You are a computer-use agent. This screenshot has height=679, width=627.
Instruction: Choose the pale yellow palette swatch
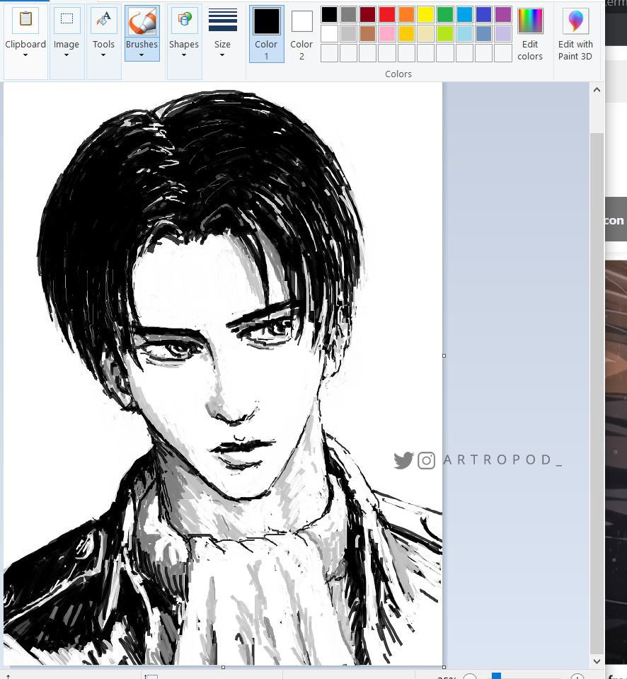coord(426,33)
